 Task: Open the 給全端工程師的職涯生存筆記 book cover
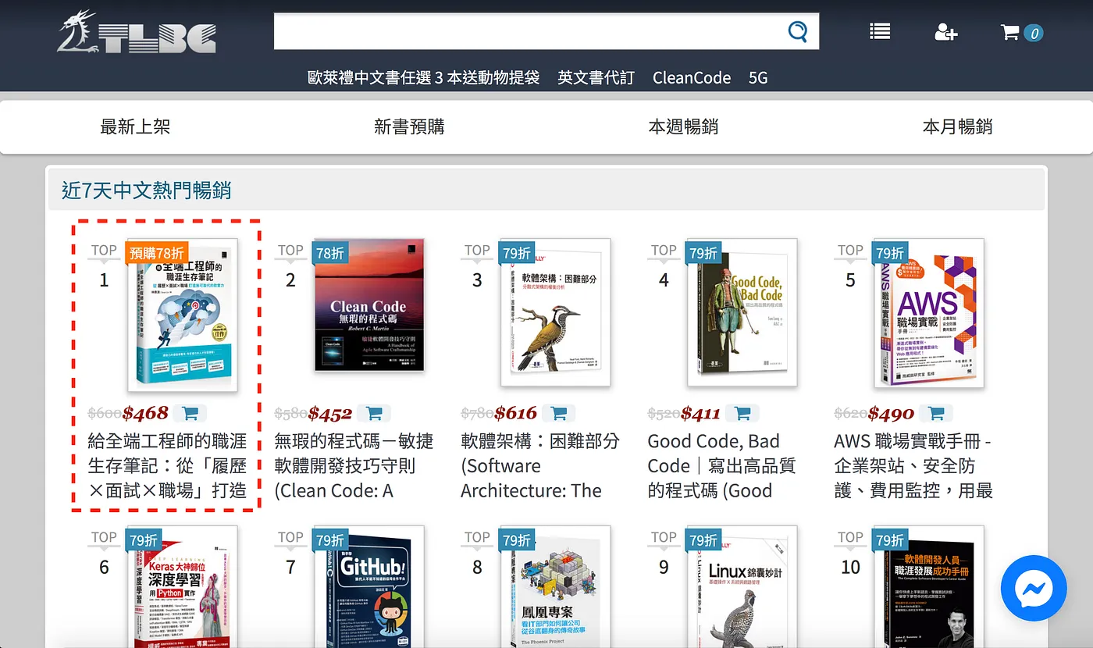[183, 315]
